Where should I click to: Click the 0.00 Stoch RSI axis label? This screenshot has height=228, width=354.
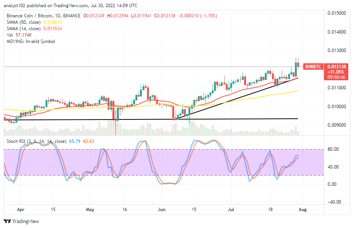[332, 184]
